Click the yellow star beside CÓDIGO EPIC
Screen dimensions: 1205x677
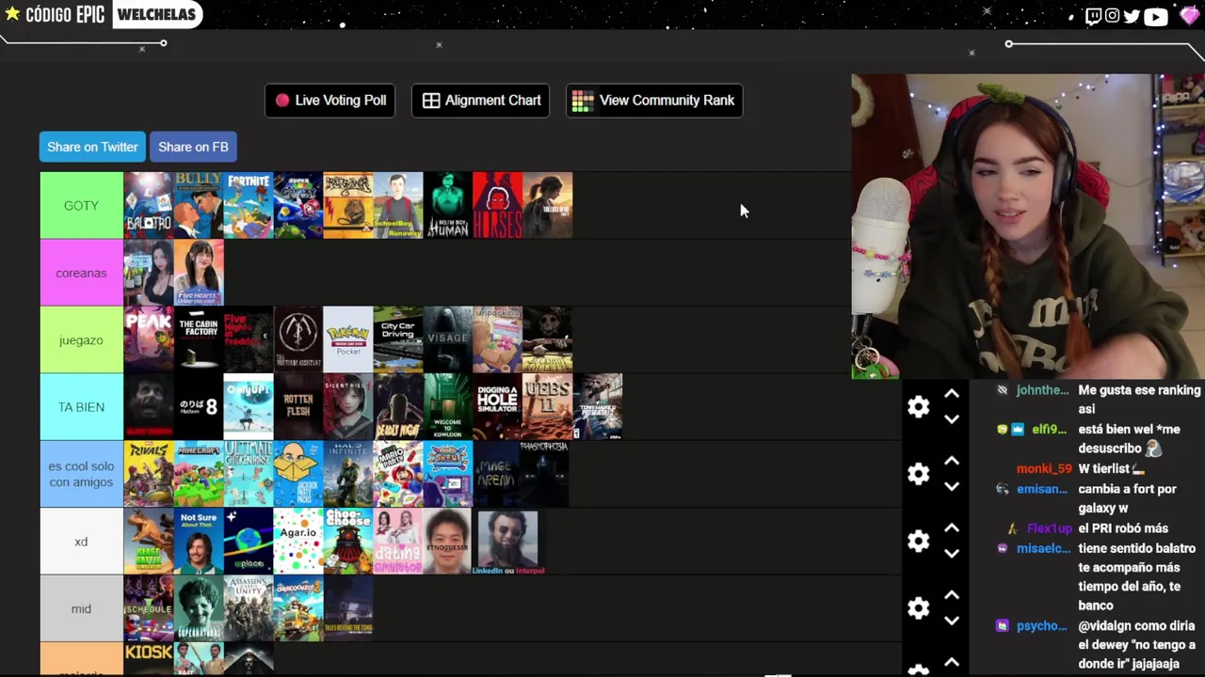(x=12, y=14)
